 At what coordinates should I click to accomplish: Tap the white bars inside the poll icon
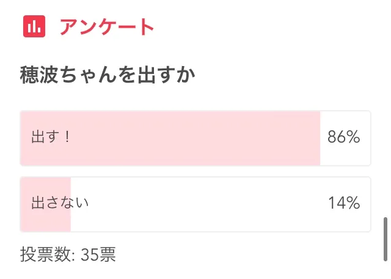35,27
